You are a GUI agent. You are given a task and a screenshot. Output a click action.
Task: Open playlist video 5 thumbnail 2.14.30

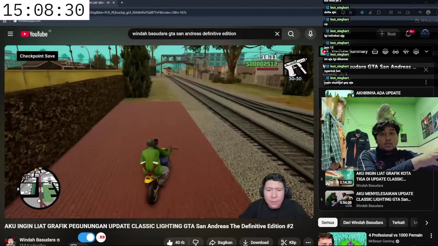(x=339, y=178)
